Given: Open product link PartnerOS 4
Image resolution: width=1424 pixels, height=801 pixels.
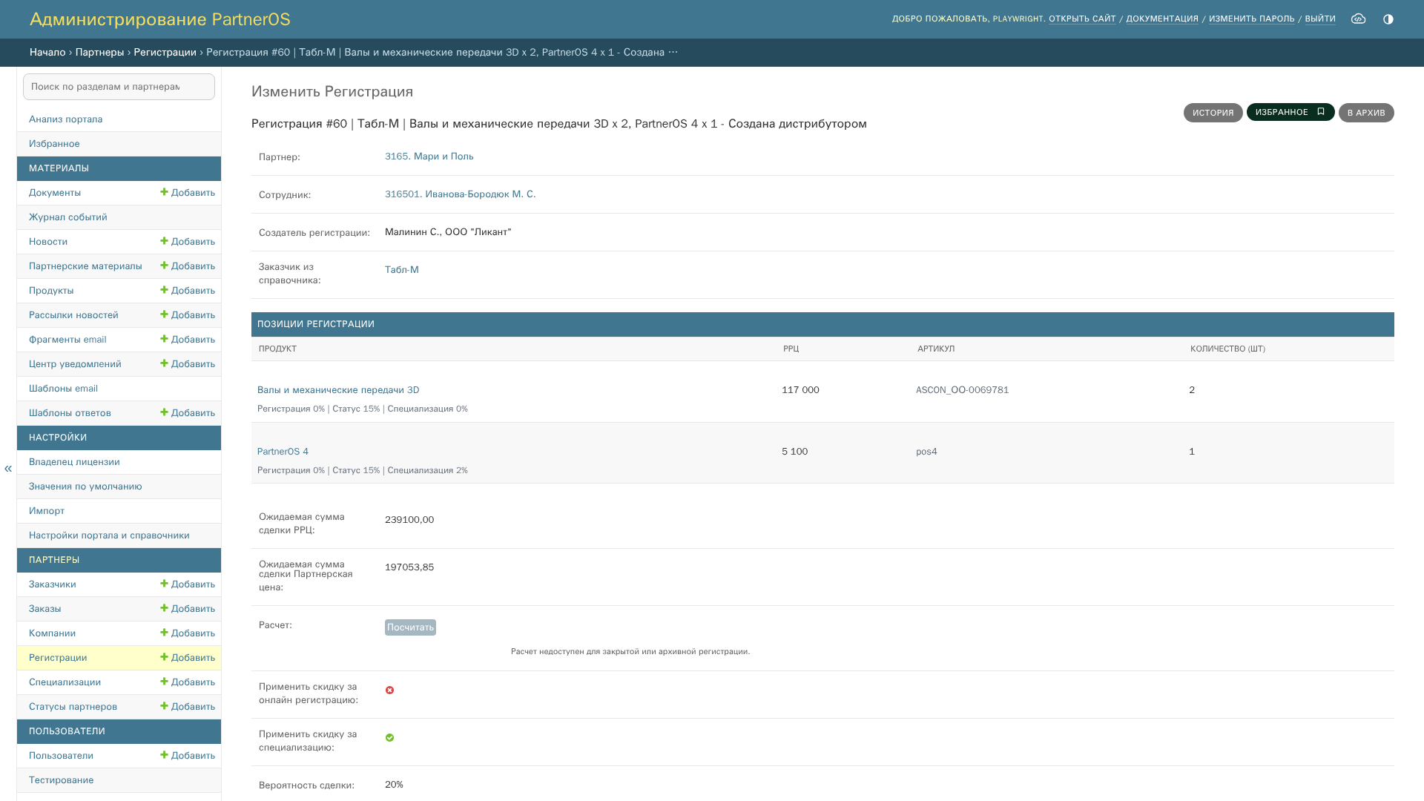Looking at the screenshot, I should coord(283,452).
